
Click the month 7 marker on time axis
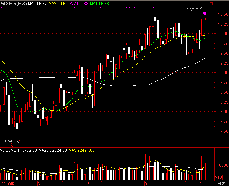coord(88,184)
